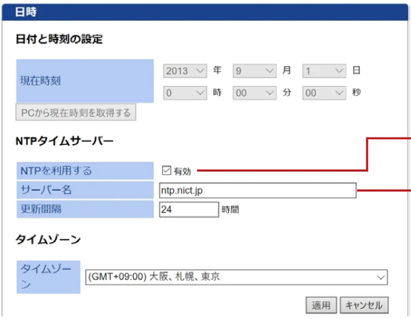Screen dimensions: 411x319
Task: Open the month dropdown showing 9
Action: tap(254, 71)
